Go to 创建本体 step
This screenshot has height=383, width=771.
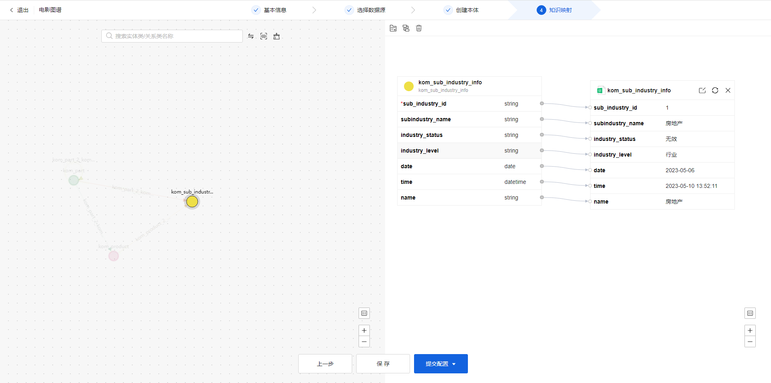tap(467, 10)
